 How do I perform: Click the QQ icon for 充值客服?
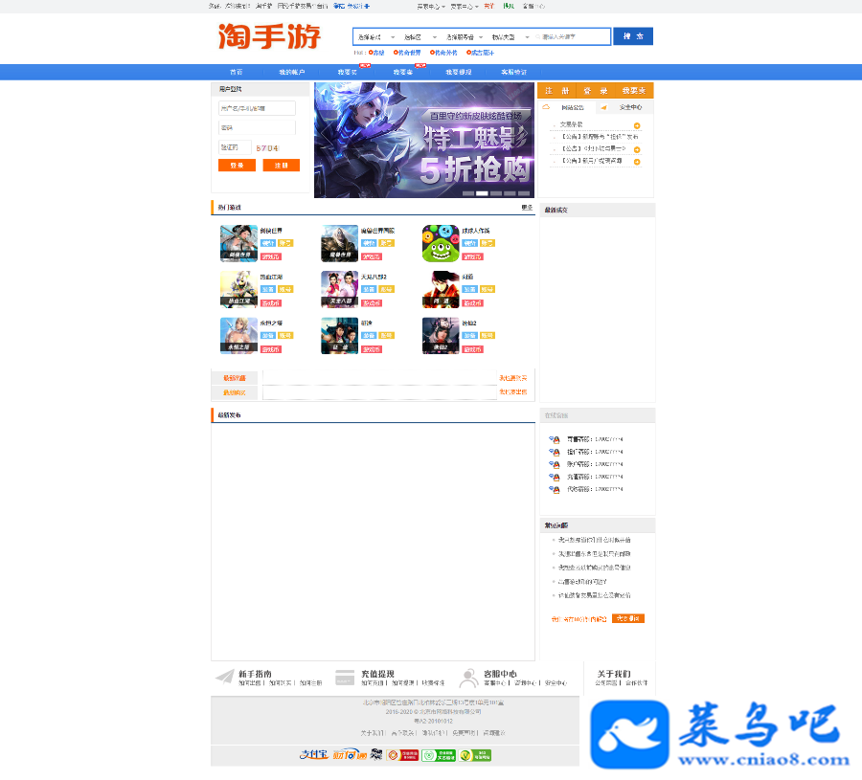coord(555,477)
